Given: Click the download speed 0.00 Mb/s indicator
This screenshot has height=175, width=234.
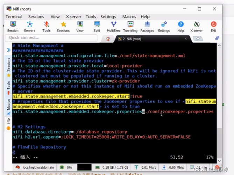Looking at the screenshot, I should click(x=173, y=167).
